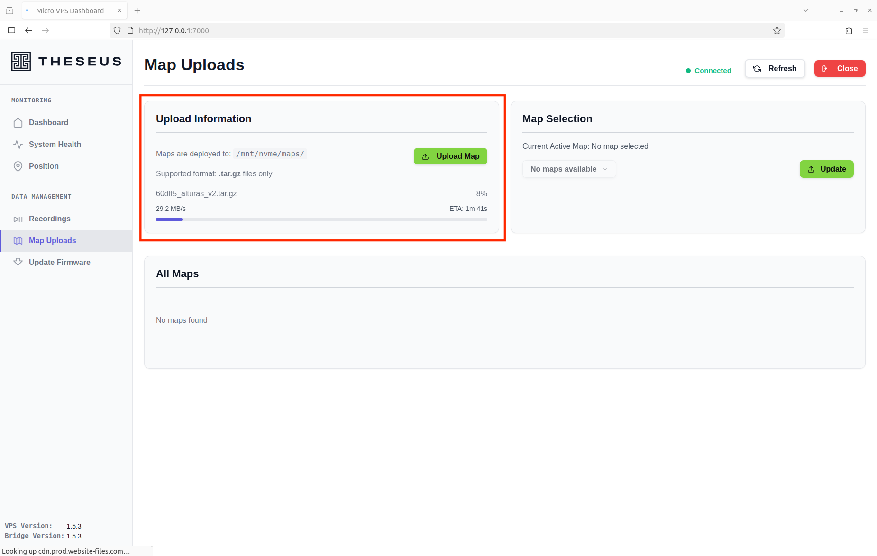The image size is (877, 556).
Task: Open the browser extensions icon
Action: coord(849,30)
